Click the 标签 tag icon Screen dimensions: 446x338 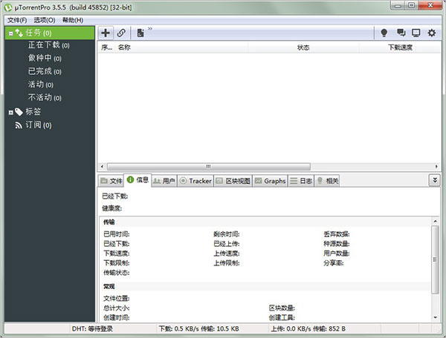coord(19,112)
